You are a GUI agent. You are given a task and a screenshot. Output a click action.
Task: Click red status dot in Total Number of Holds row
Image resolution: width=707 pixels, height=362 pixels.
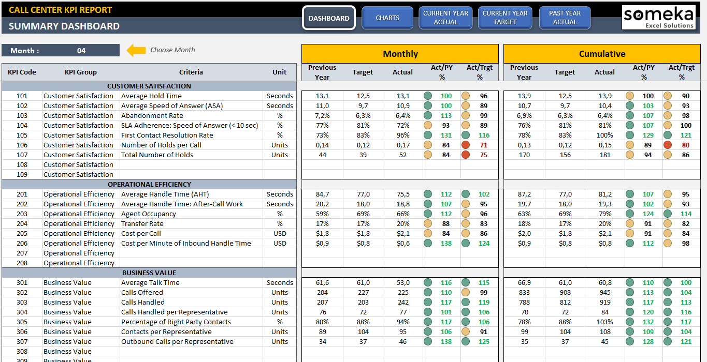tap(466, 155)
